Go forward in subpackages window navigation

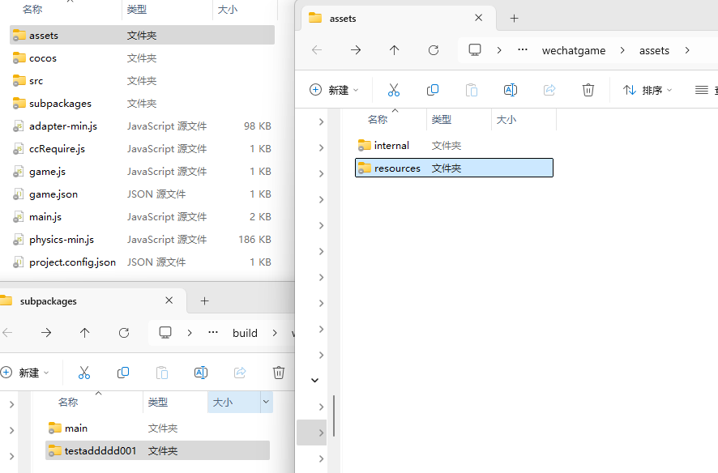pos(46,333)
